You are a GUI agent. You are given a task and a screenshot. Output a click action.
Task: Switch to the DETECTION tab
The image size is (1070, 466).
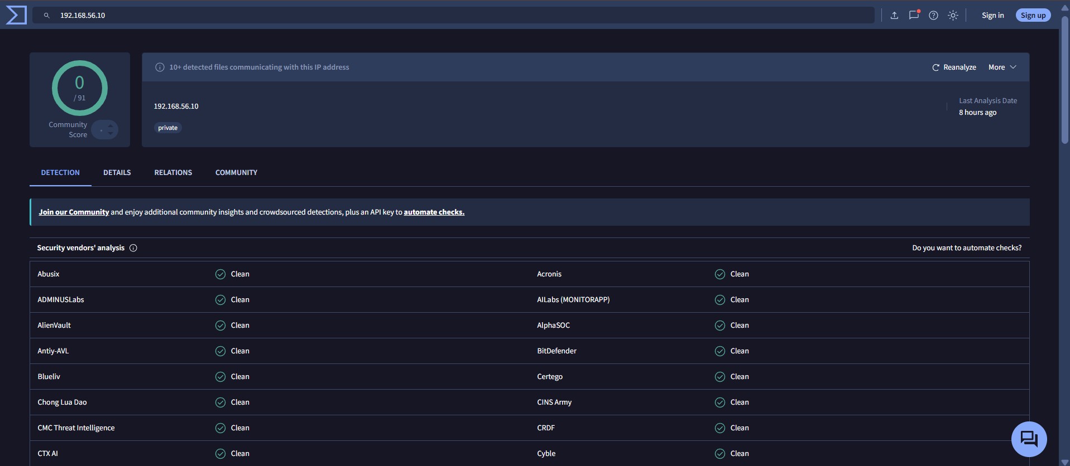click(x=60, y=173)
